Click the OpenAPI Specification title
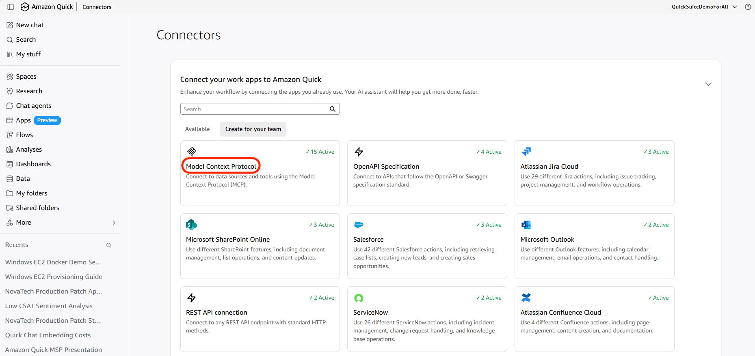755x356 pixels. pos(386,167)
